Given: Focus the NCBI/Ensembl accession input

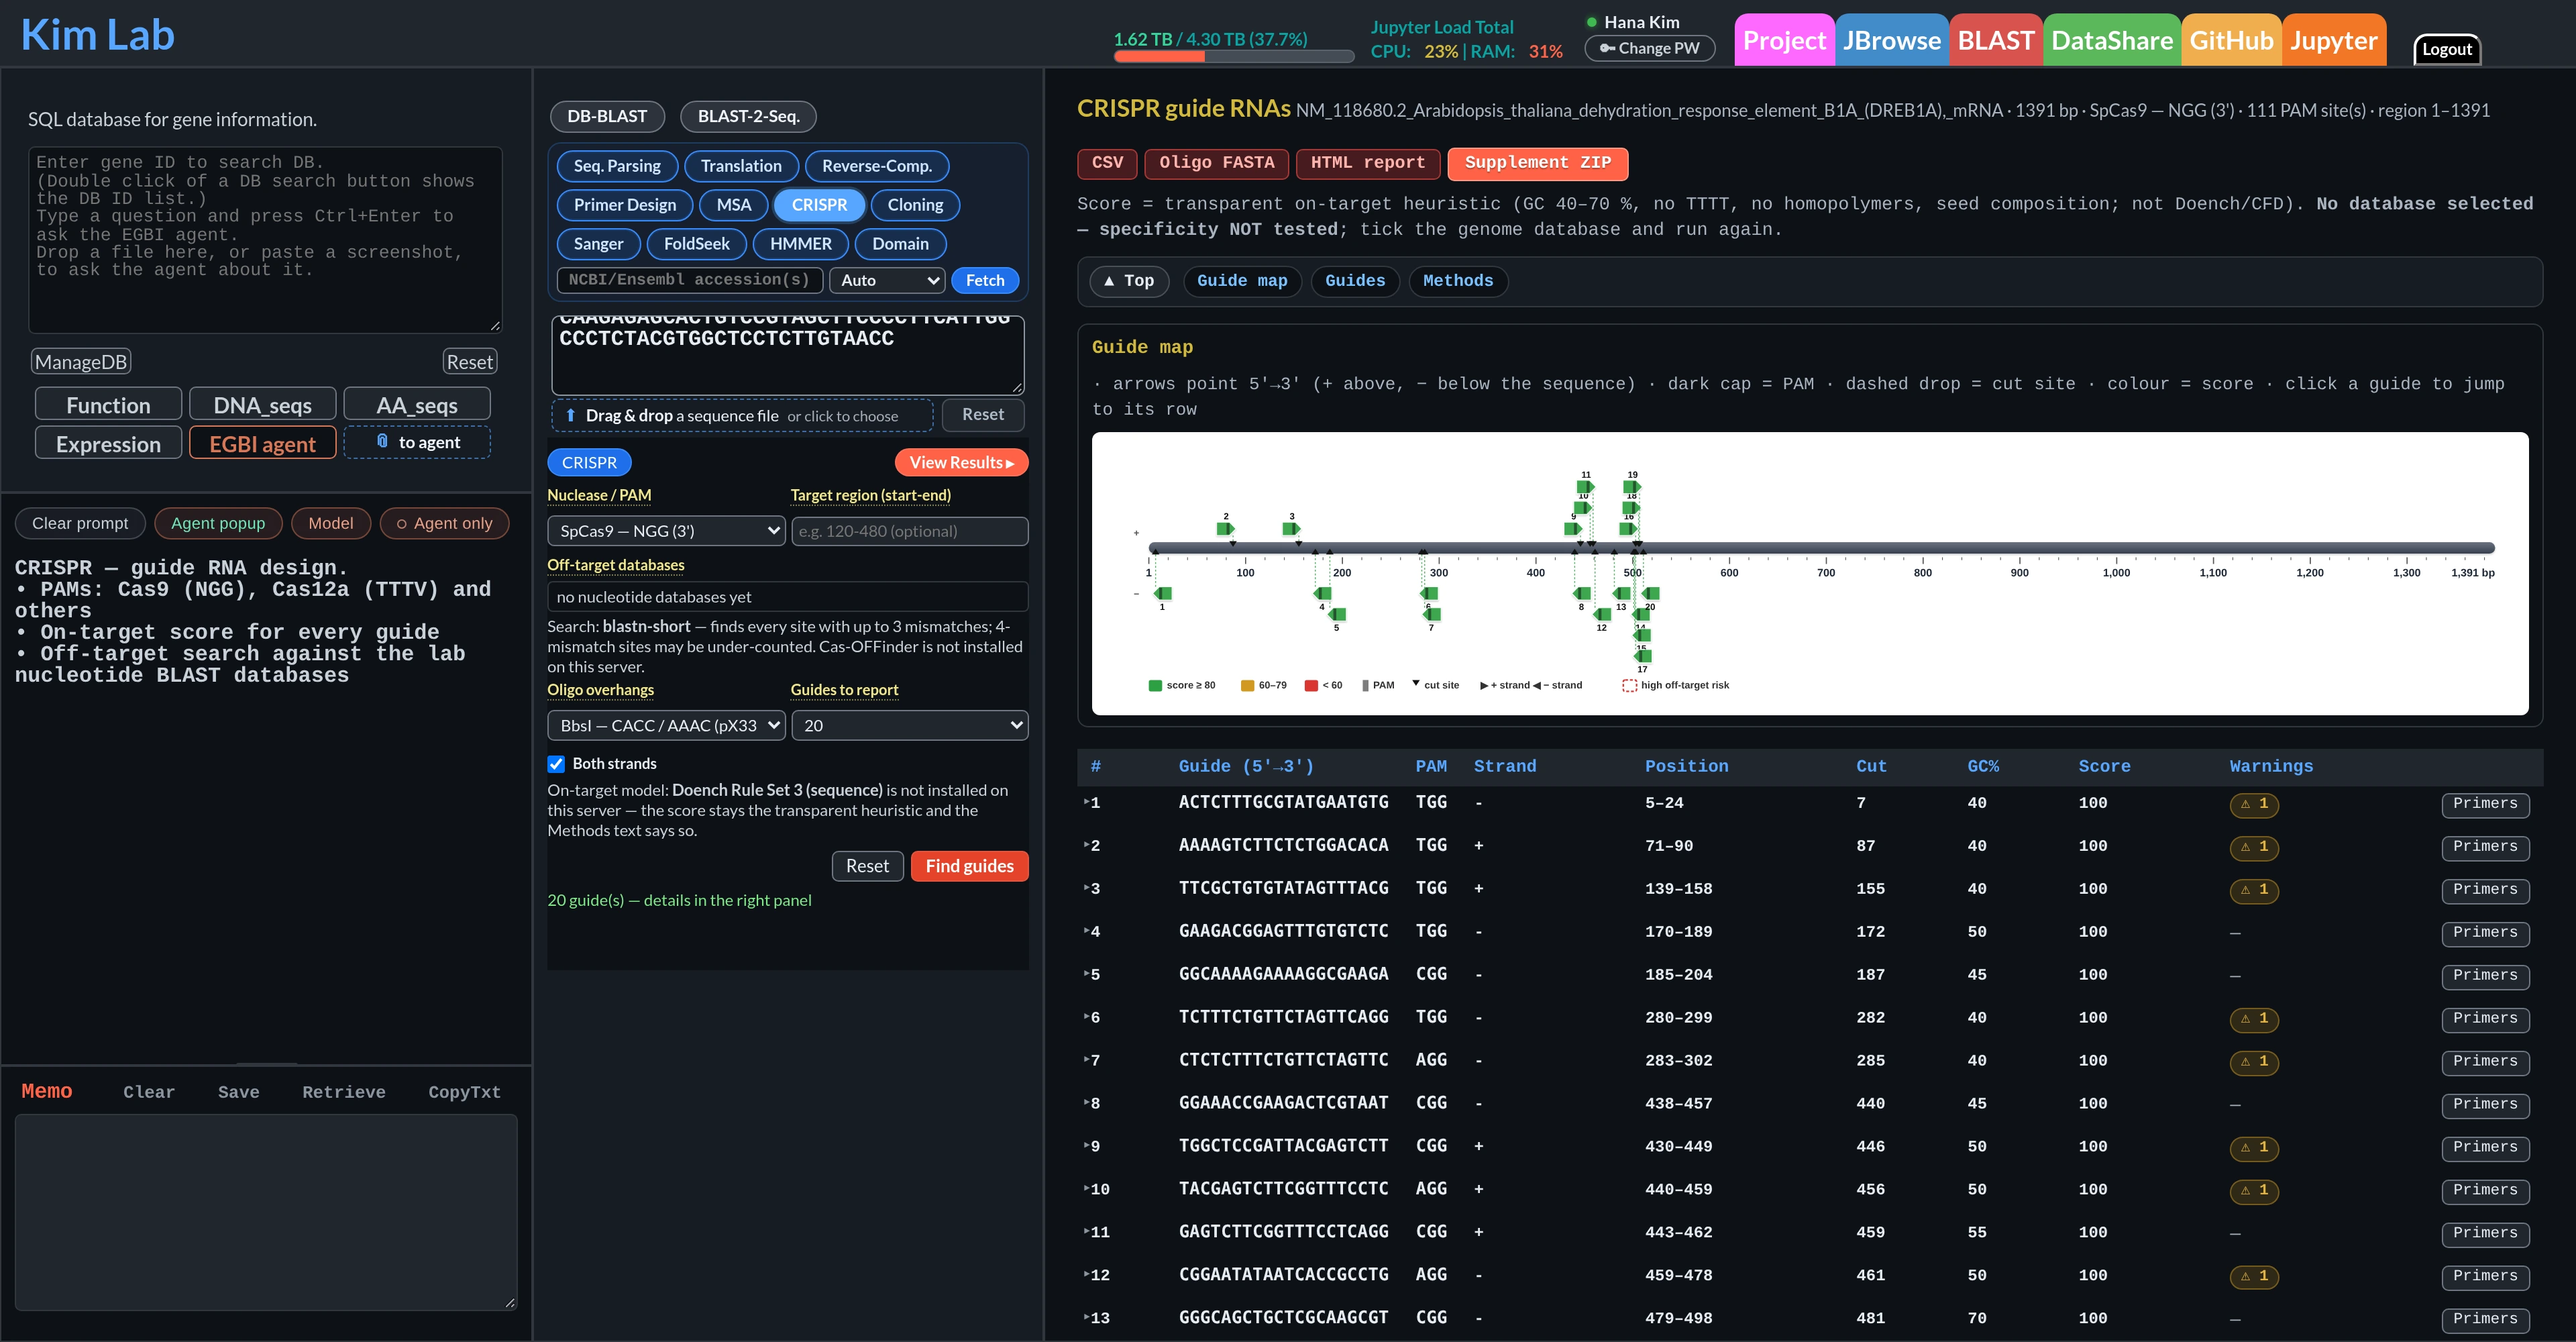Looking at the screenshot, I should 690,280.
